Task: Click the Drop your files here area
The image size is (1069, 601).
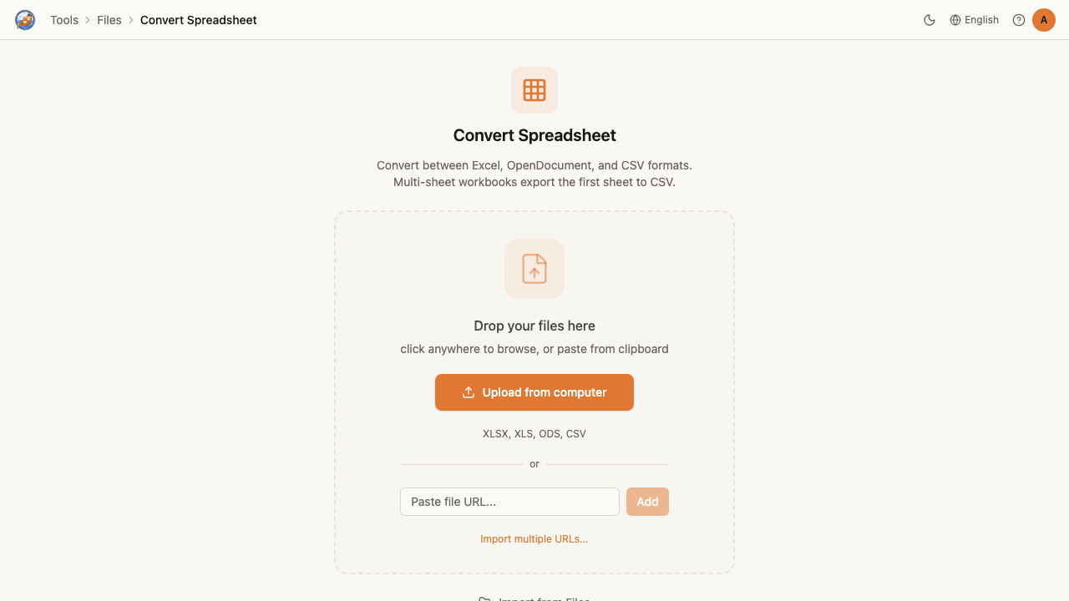Action: point(534,326)
